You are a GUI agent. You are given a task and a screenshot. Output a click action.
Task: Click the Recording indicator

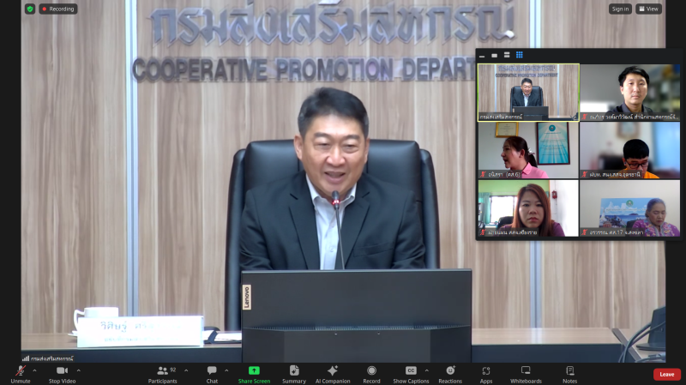(58, 9)
